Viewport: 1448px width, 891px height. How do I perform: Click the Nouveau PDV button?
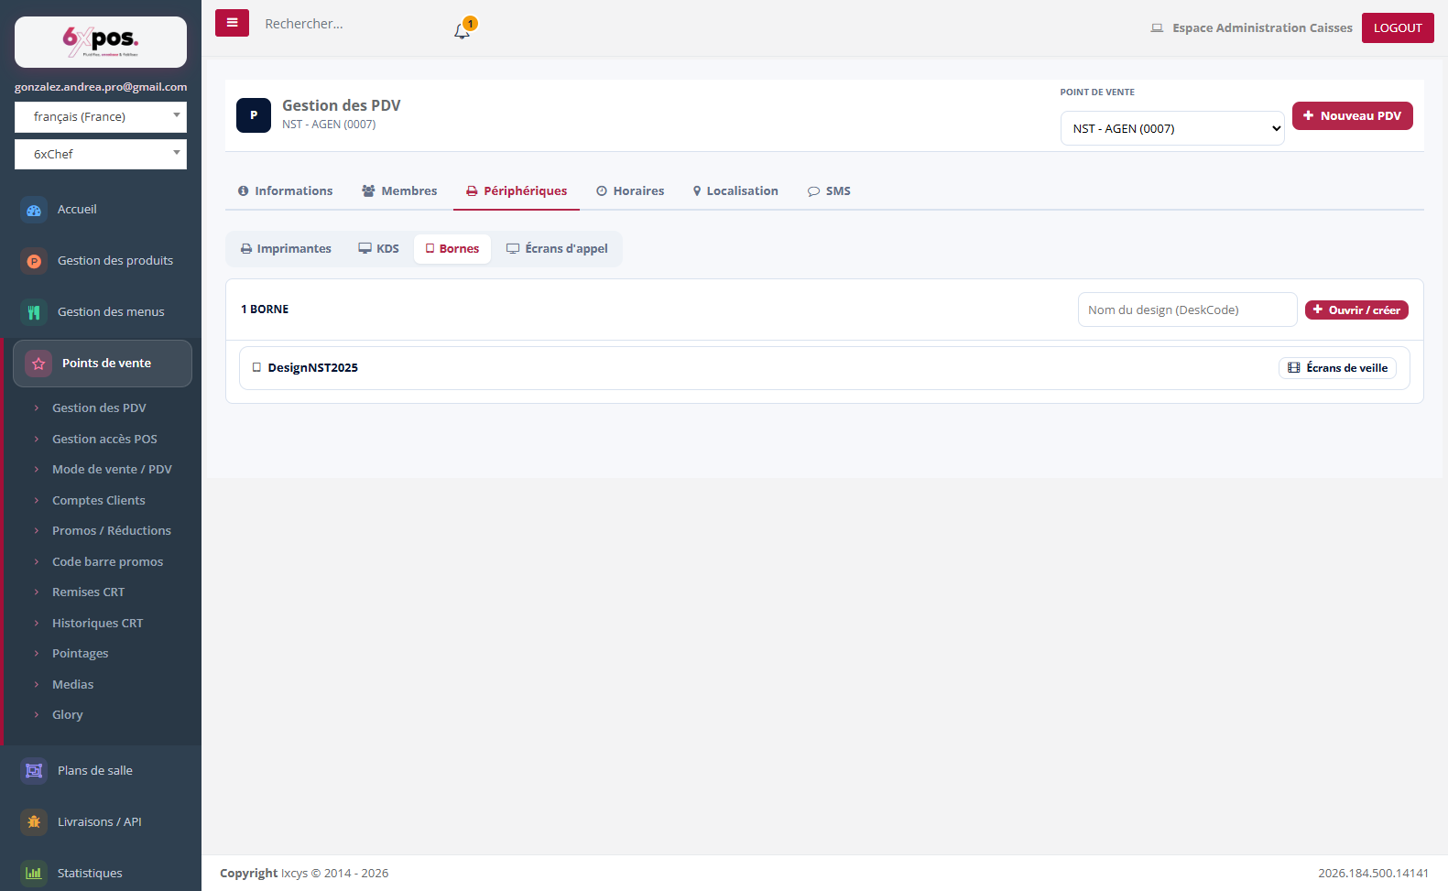[1353, 116]
